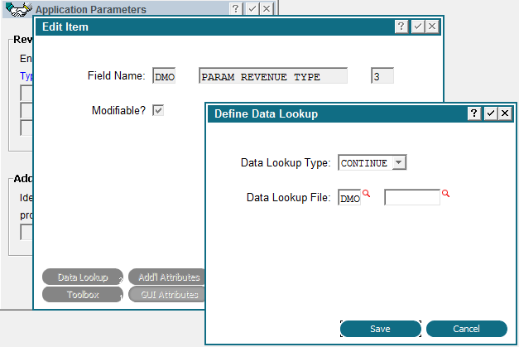The height and width of the screenshot is (347, 519).
Task: Click the checkmark icon in Define Data Lookup title bar
Action: [490, 113]
